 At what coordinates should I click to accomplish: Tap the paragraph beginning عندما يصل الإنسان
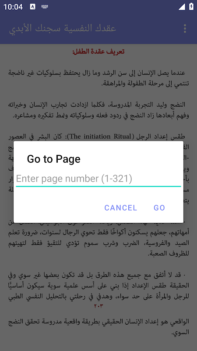(98, 78)
